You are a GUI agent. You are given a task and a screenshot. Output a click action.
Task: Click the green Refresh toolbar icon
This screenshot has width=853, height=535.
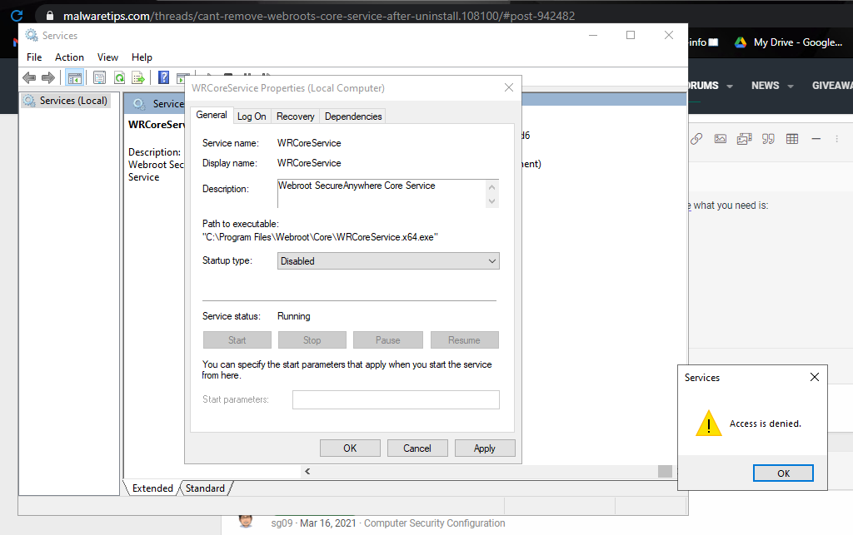pos(119,77)
